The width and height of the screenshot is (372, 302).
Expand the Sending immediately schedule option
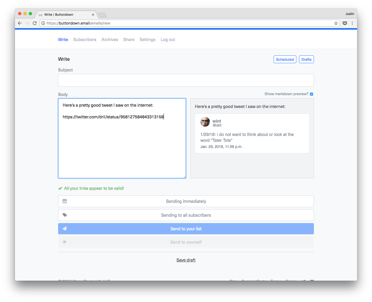point(186,201)
